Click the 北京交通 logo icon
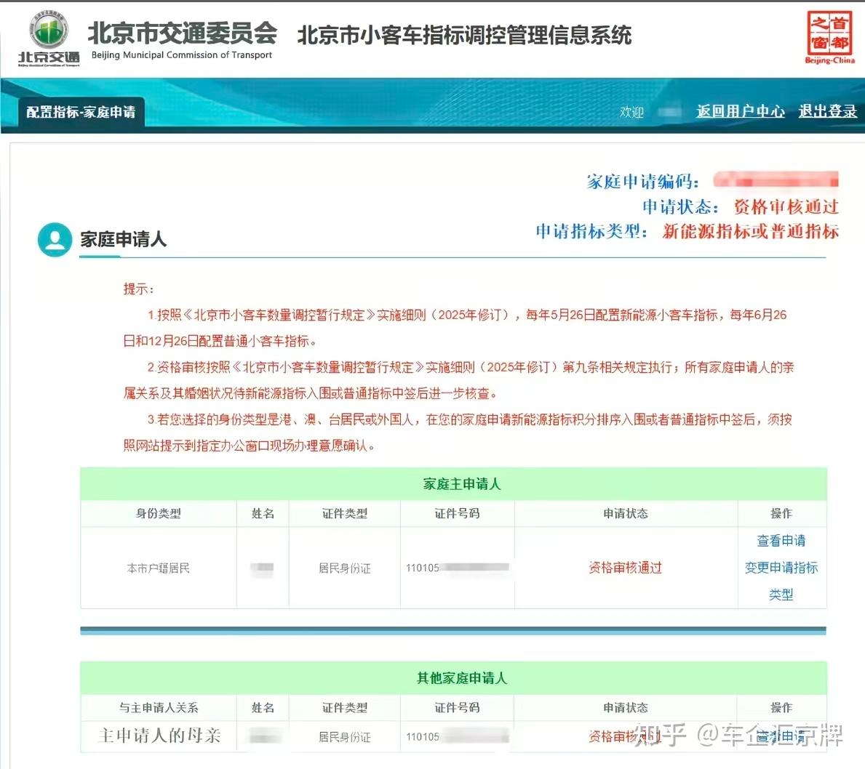Viewport: 865px width, 769px height. pyautogui.click(x=49, y=39)
